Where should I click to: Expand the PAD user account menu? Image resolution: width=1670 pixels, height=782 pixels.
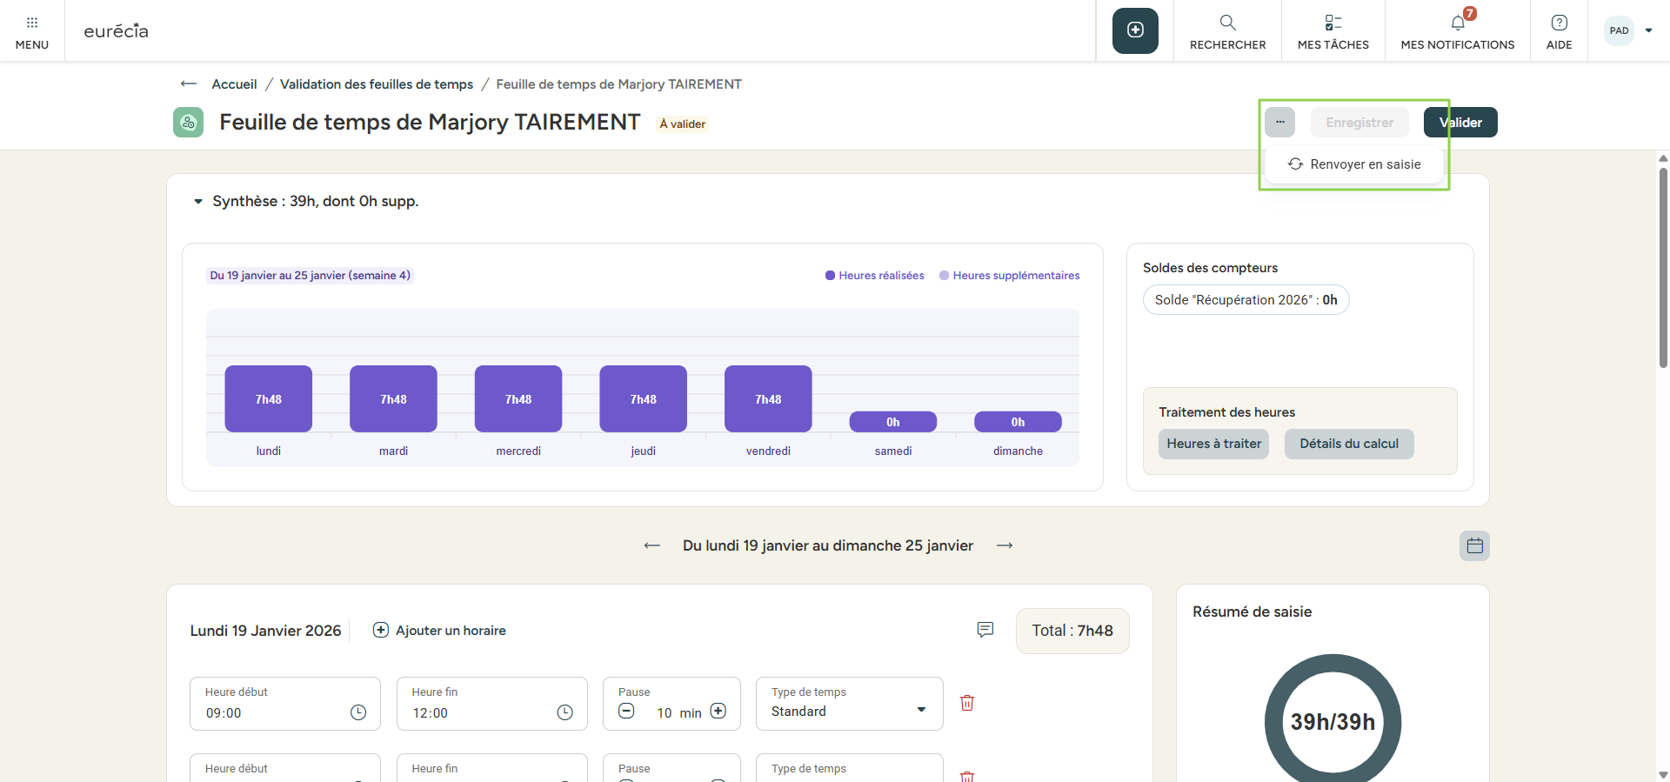(x=1648, y=30)
